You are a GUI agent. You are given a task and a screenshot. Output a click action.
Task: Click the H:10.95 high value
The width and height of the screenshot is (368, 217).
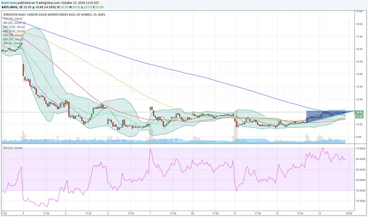pos(75,7)
